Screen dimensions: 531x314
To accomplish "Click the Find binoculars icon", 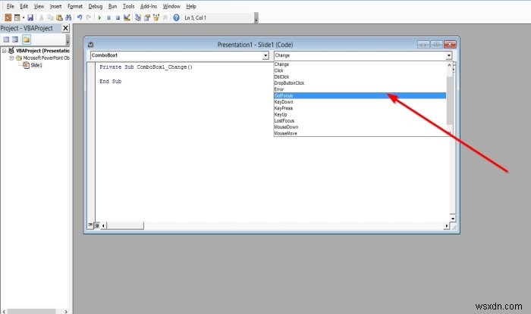I will tap(68, 17).
